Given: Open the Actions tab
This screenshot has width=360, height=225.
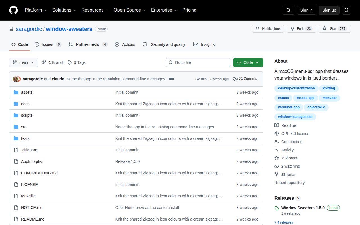Looking at the screenshot, I should (x=125, y=44).
